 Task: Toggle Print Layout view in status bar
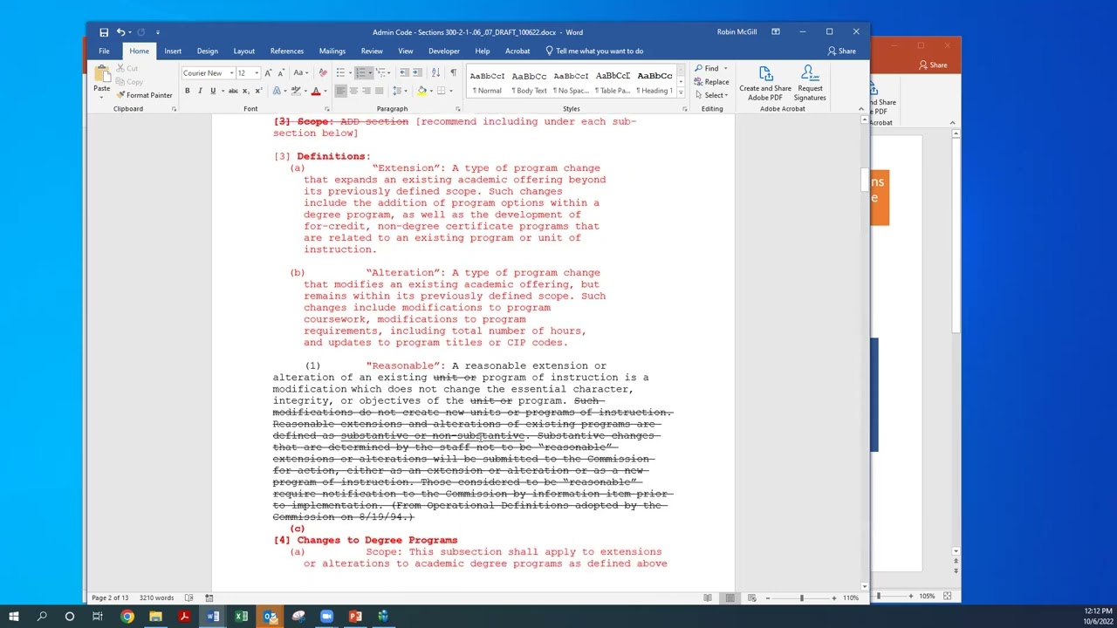pyautogui.click(x=730, y=597)
